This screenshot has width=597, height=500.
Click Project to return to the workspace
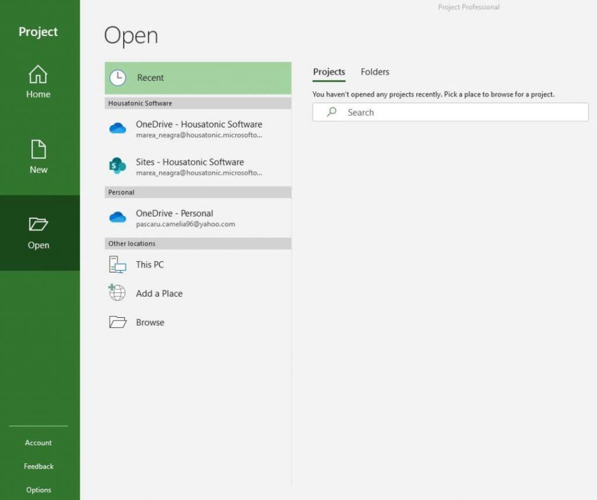pos(38,32)
